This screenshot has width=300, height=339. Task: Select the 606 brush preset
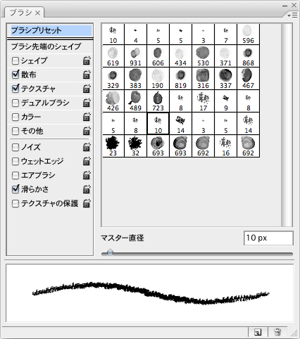coord(158,56)
